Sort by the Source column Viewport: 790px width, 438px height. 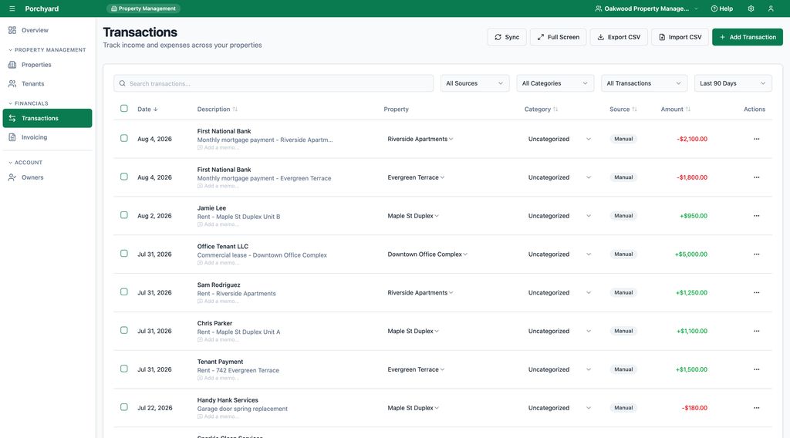click(x=623, y=109)
